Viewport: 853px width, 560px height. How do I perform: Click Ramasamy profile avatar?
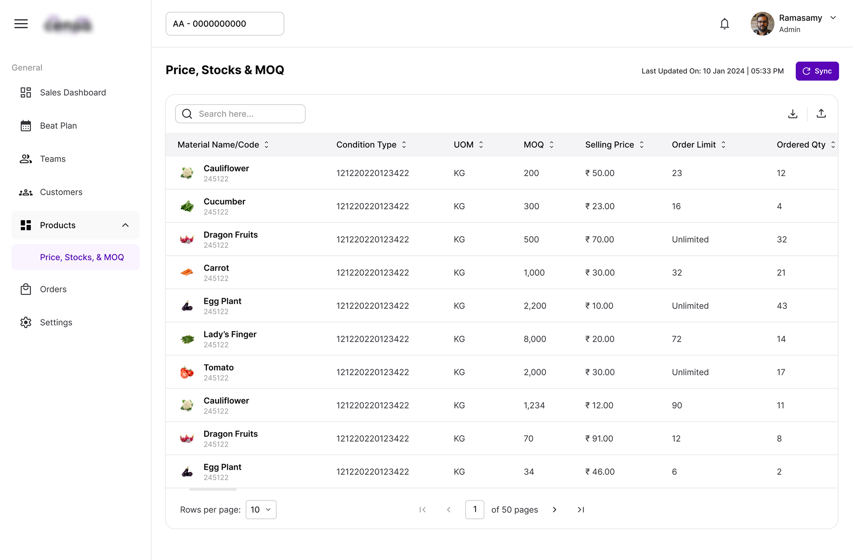pos(762,24)
